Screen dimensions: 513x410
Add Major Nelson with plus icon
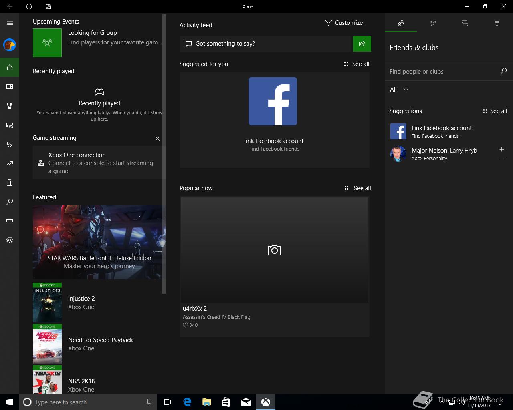[501, 149]
